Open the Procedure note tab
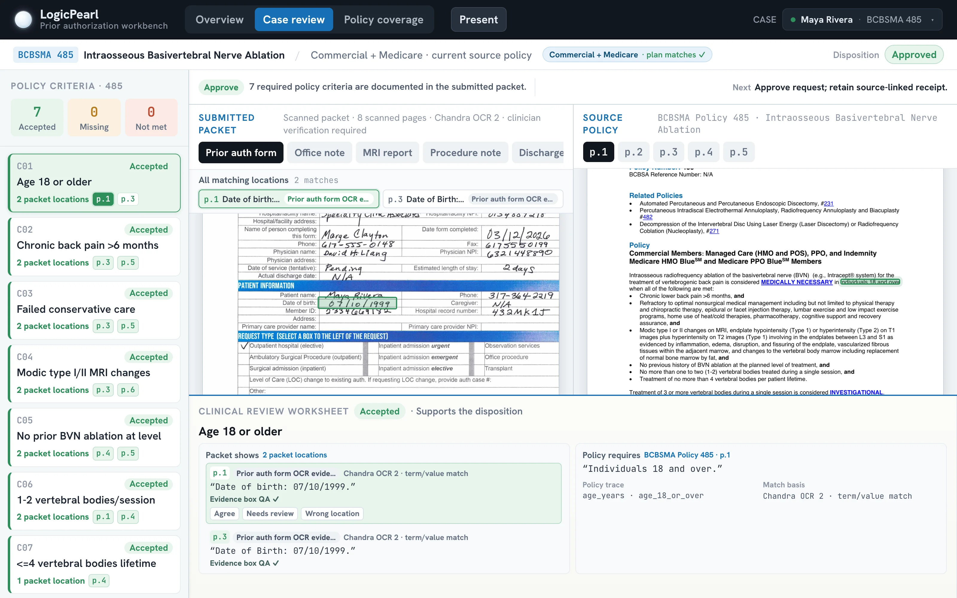 [465, 153]
